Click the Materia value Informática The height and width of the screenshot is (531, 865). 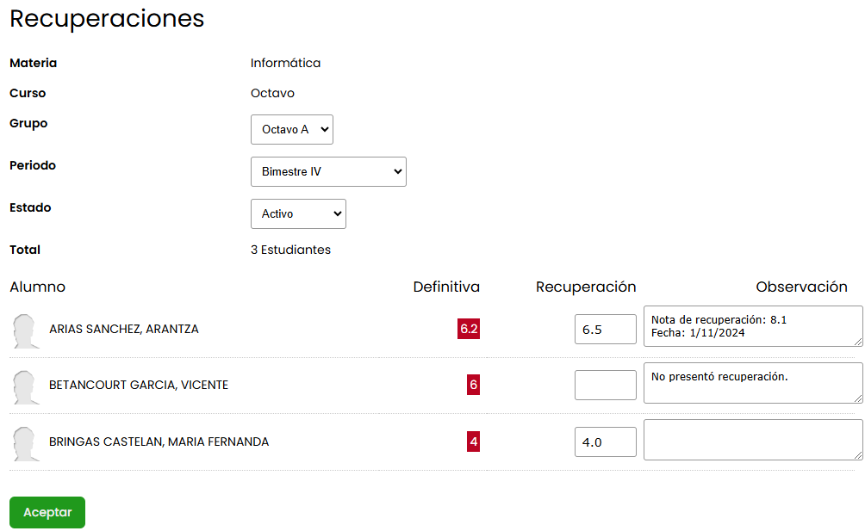point(285,63)
